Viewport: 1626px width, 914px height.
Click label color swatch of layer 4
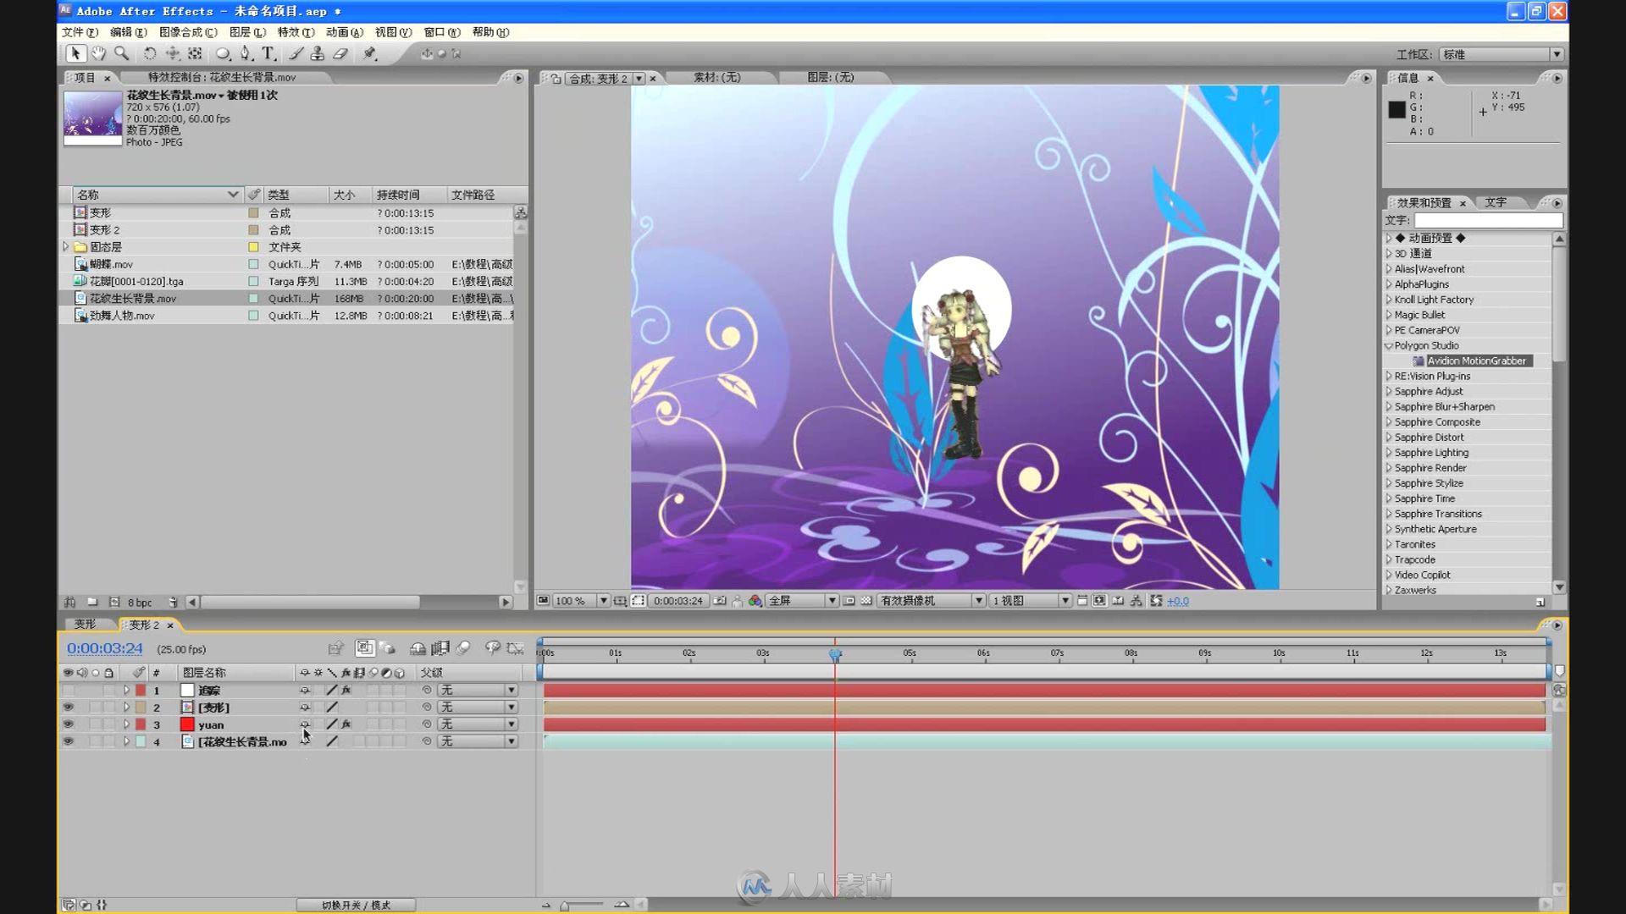click(141, 741)
